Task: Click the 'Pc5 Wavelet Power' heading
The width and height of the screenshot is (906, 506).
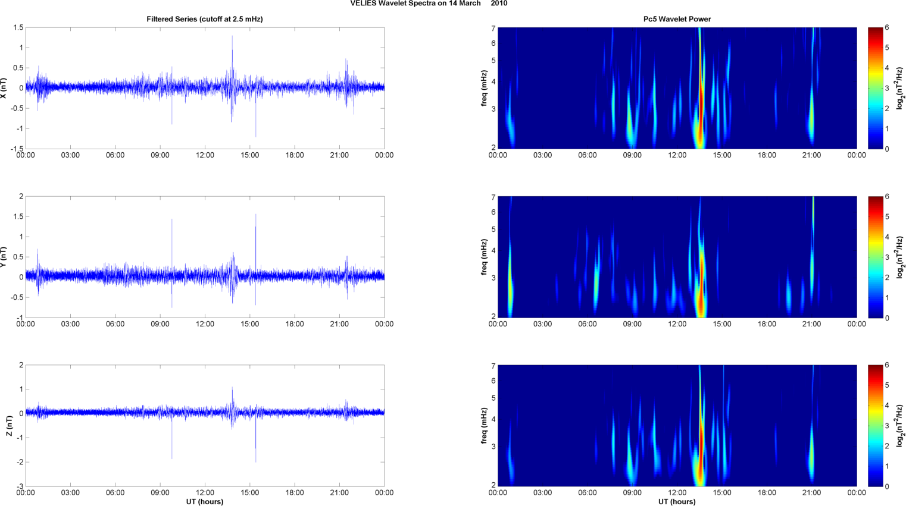Action: 677,19
